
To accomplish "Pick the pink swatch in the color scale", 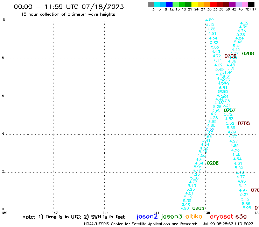I will (245, 4).
